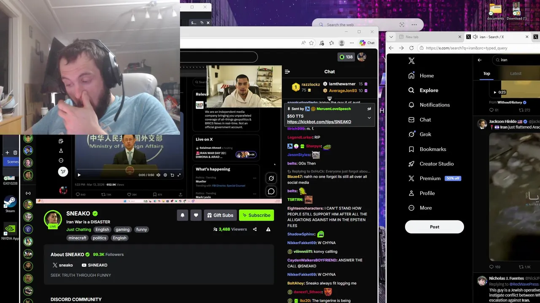This screenshot has height=303, width=540.
Task: Mute the iran - Search / X tab speaker icon
Action: tap(475, 37)
